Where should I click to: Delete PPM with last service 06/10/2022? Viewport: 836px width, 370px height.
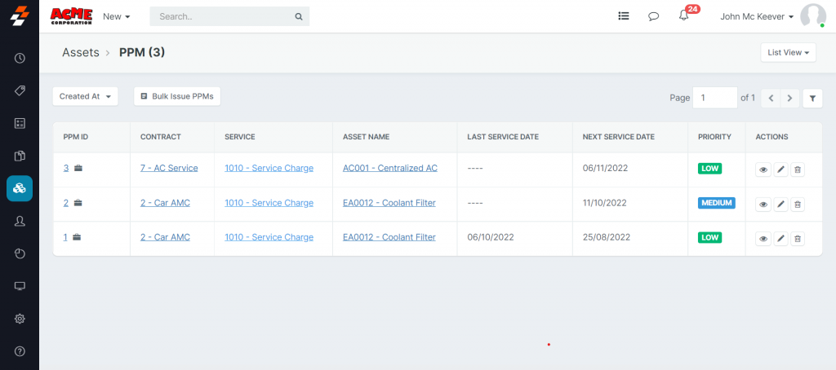(798, 239)
